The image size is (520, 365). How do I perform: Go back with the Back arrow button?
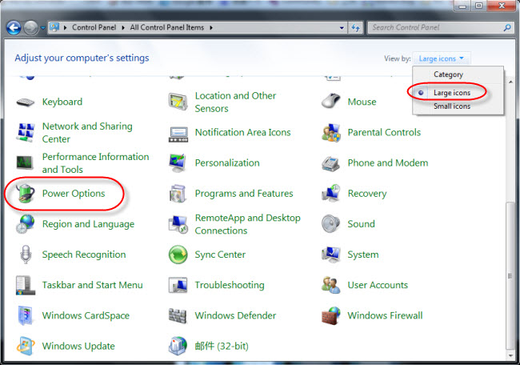14,28
